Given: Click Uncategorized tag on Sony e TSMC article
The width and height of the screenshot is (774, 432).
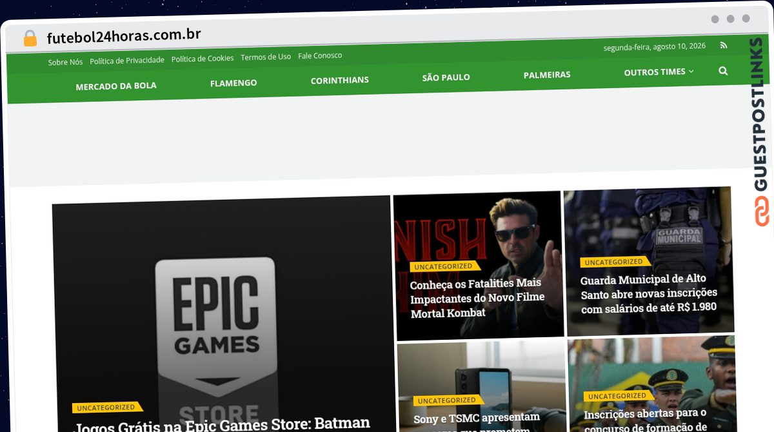Looking at the screenshot, I should 447,400.
